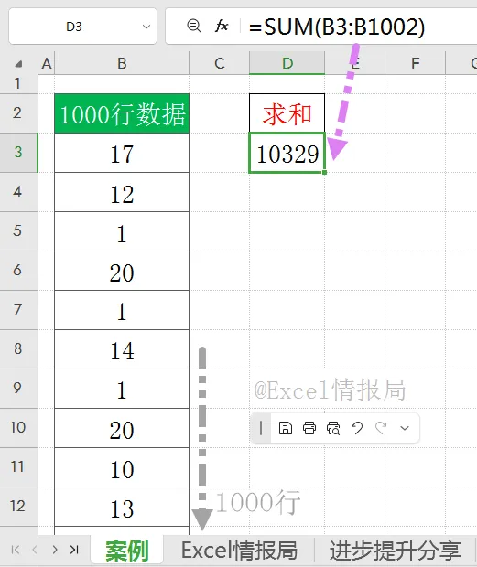Select row 12 header
This screenshot has height=567, width=477.
18,507
